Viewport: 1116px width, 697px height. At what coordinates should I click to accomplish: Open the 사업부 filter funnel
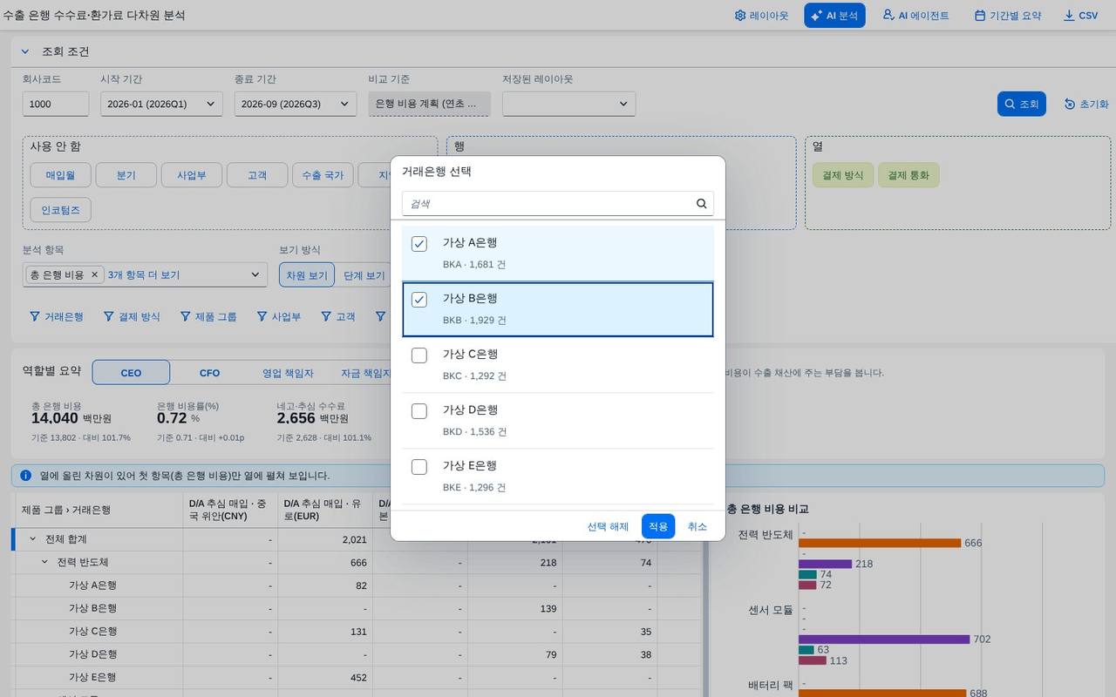pyautogui.click(x=262, y=316)
